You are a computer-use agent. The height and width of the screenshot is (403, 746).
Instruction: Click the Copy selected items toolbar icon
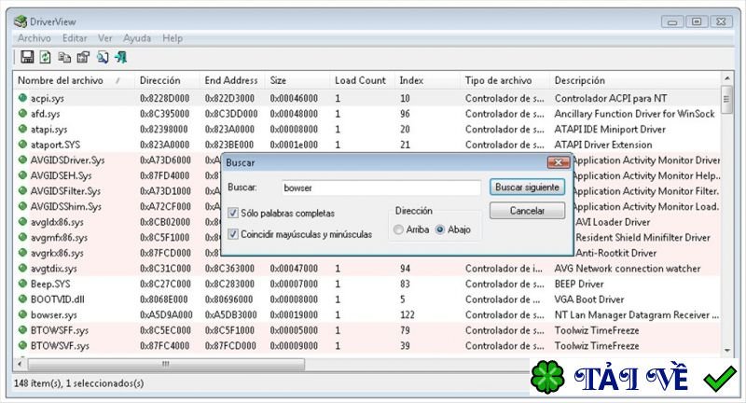click(64, 58)
